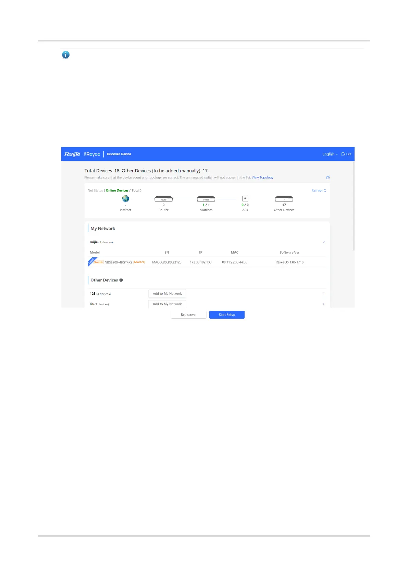This screenshot has height=577, width=408.
Task: Click the help question mark icon
Action: (328, 177)
